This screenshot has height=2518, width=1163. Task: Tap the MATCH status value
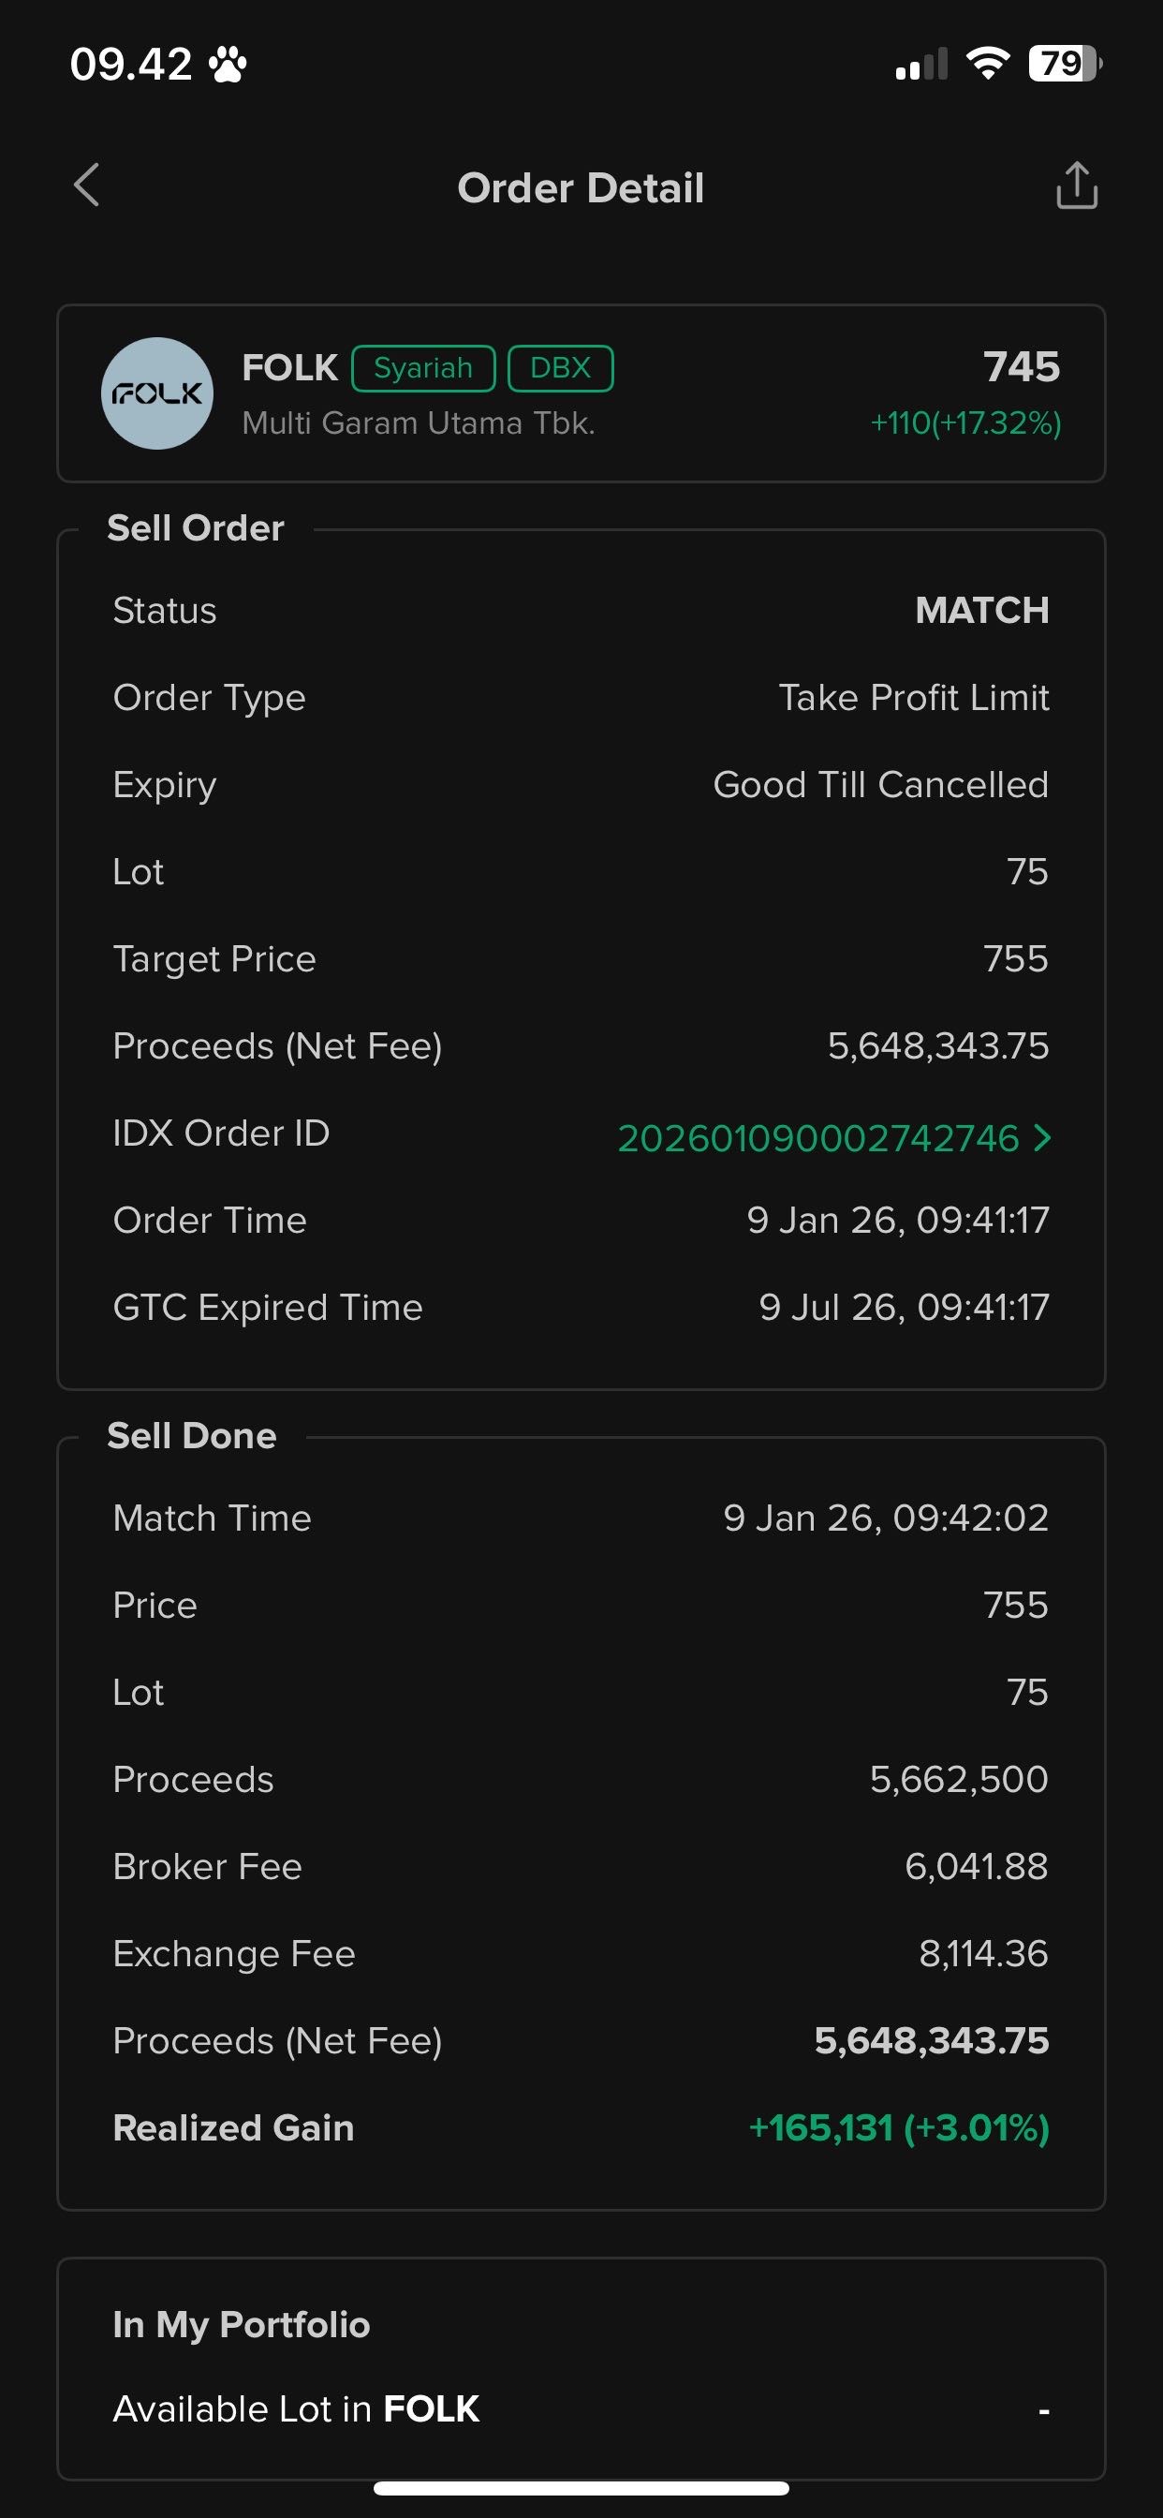(x=981, y=611)
